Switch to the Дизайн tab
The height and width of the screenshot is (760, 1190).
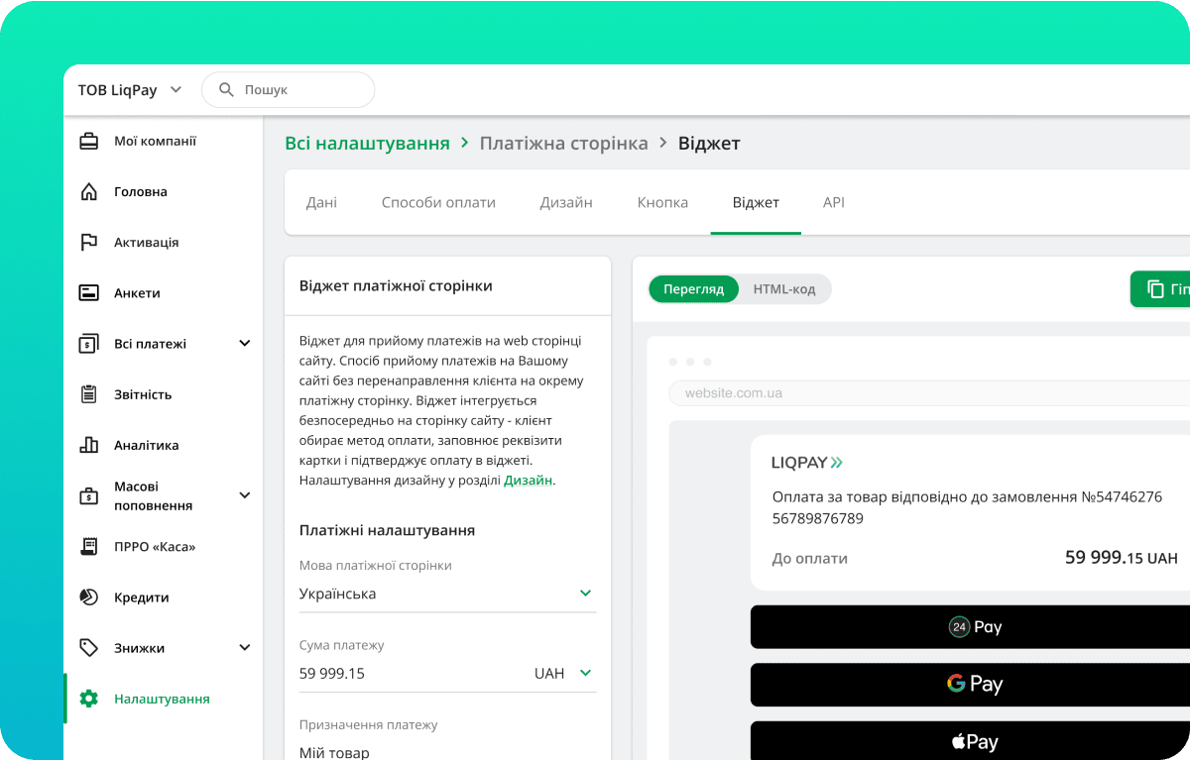click(x=565, y=202)
